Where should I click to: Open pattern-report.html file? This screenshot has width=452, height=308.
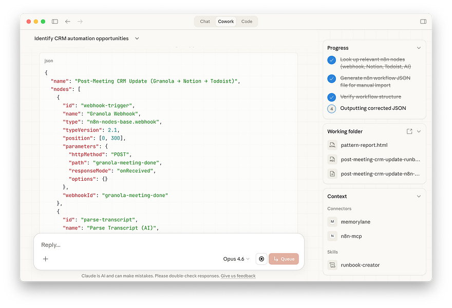[364, 145]
